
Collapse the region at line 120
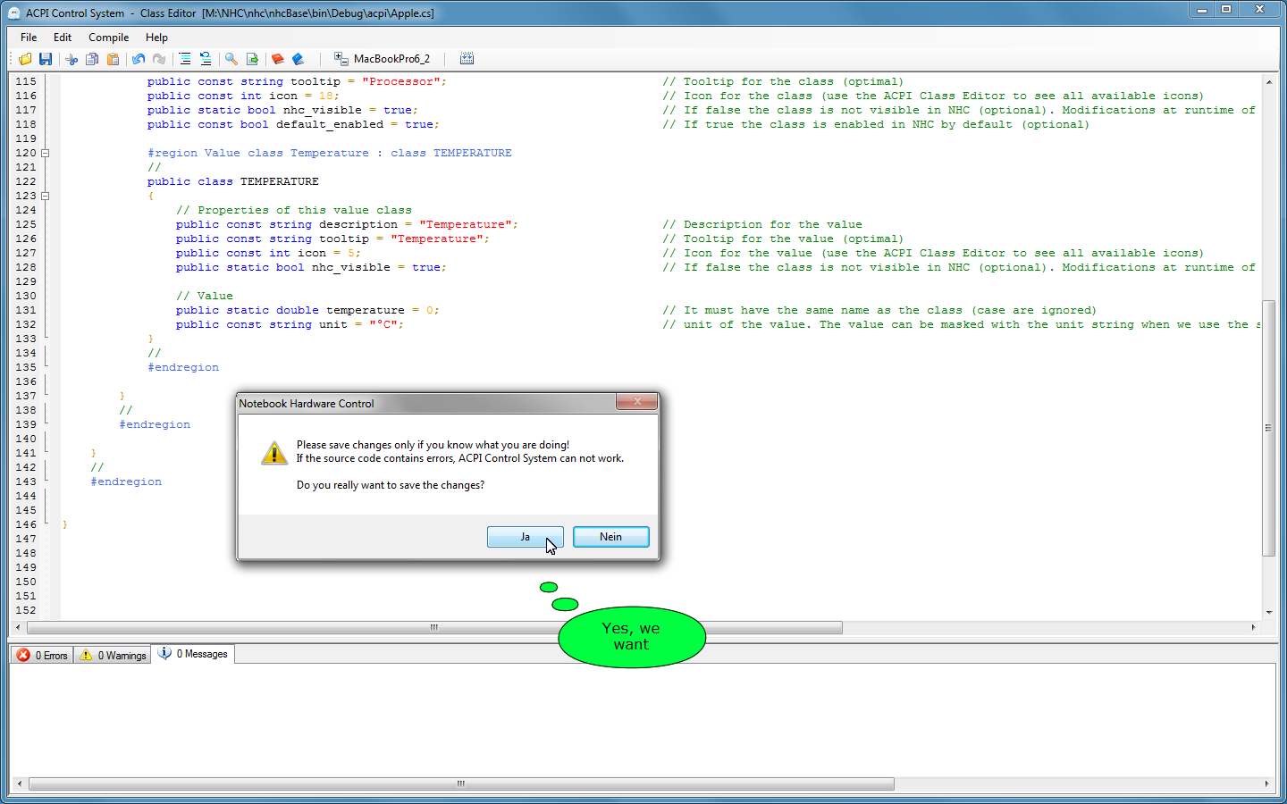point(46,153)
